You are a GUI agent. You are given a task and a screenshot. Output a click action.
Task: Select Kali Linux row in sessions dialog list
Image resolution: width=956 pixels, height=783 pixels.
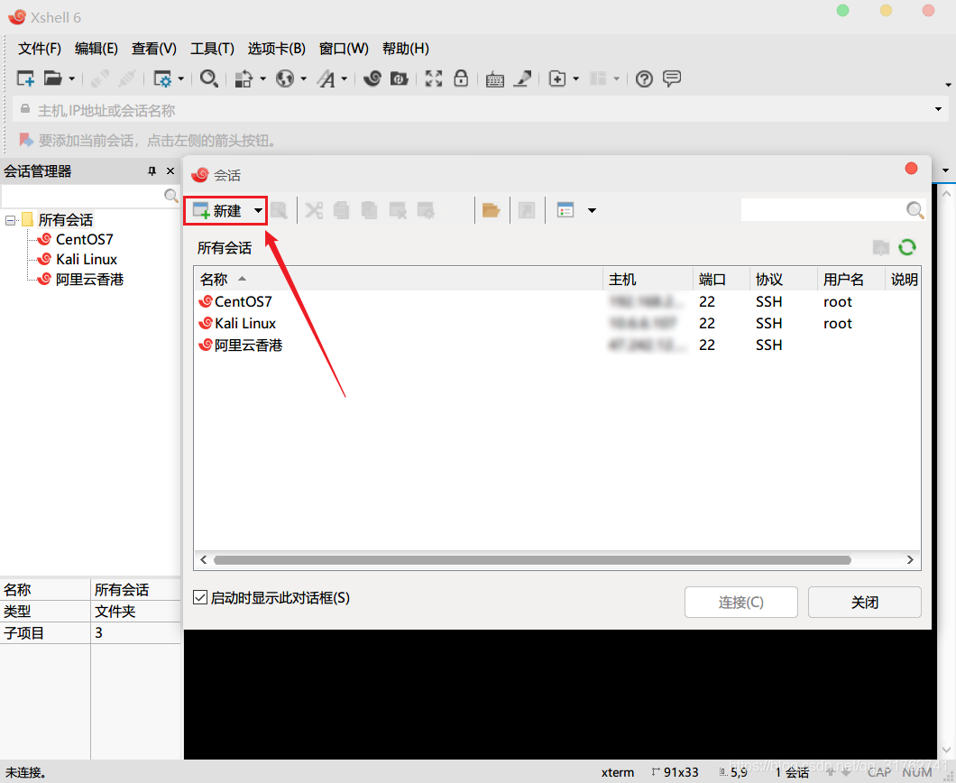(x=556, y=324)
